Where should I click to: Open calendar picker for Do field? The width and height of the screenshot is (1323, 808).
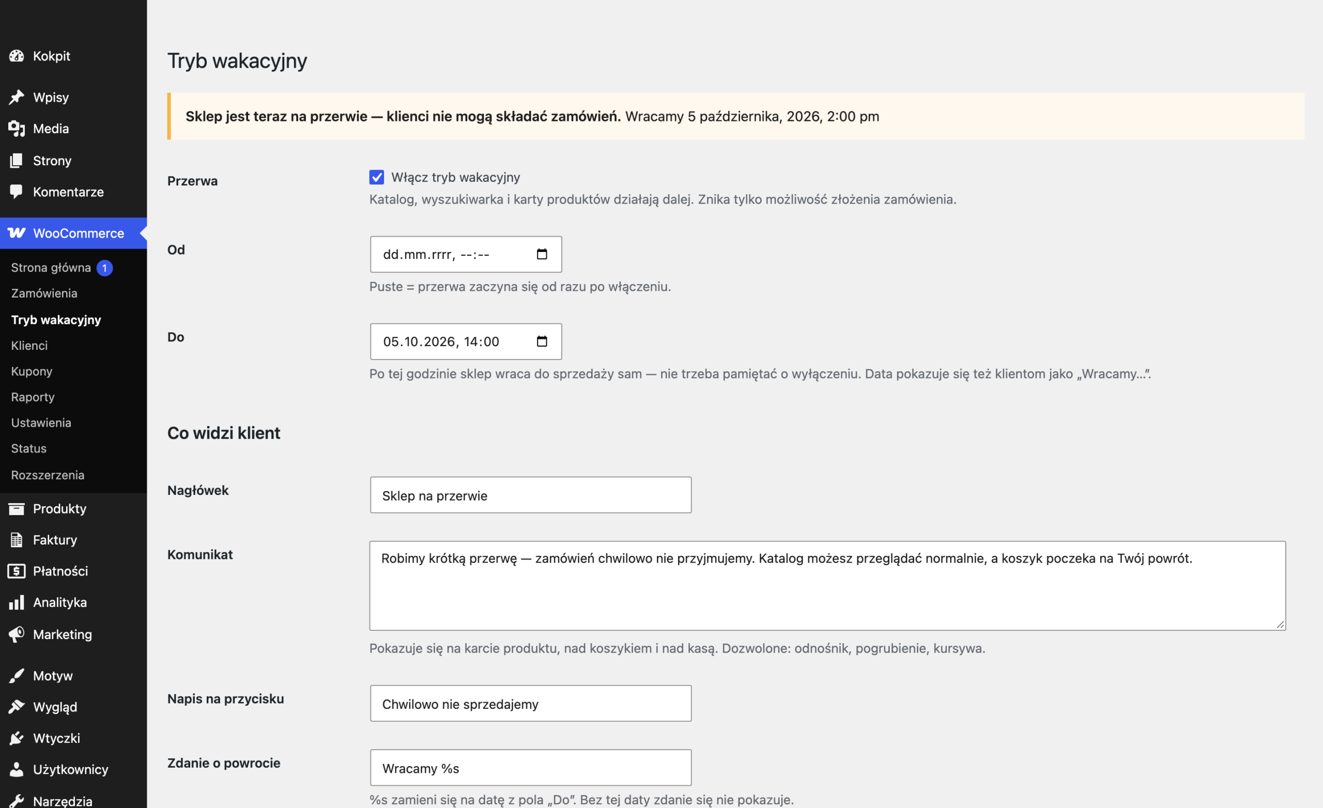542,341
